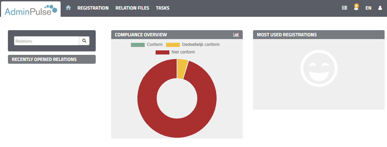This screenshot has height=147, width=387.
Task: Click the Most Used Registrations header
Action: 287,35
